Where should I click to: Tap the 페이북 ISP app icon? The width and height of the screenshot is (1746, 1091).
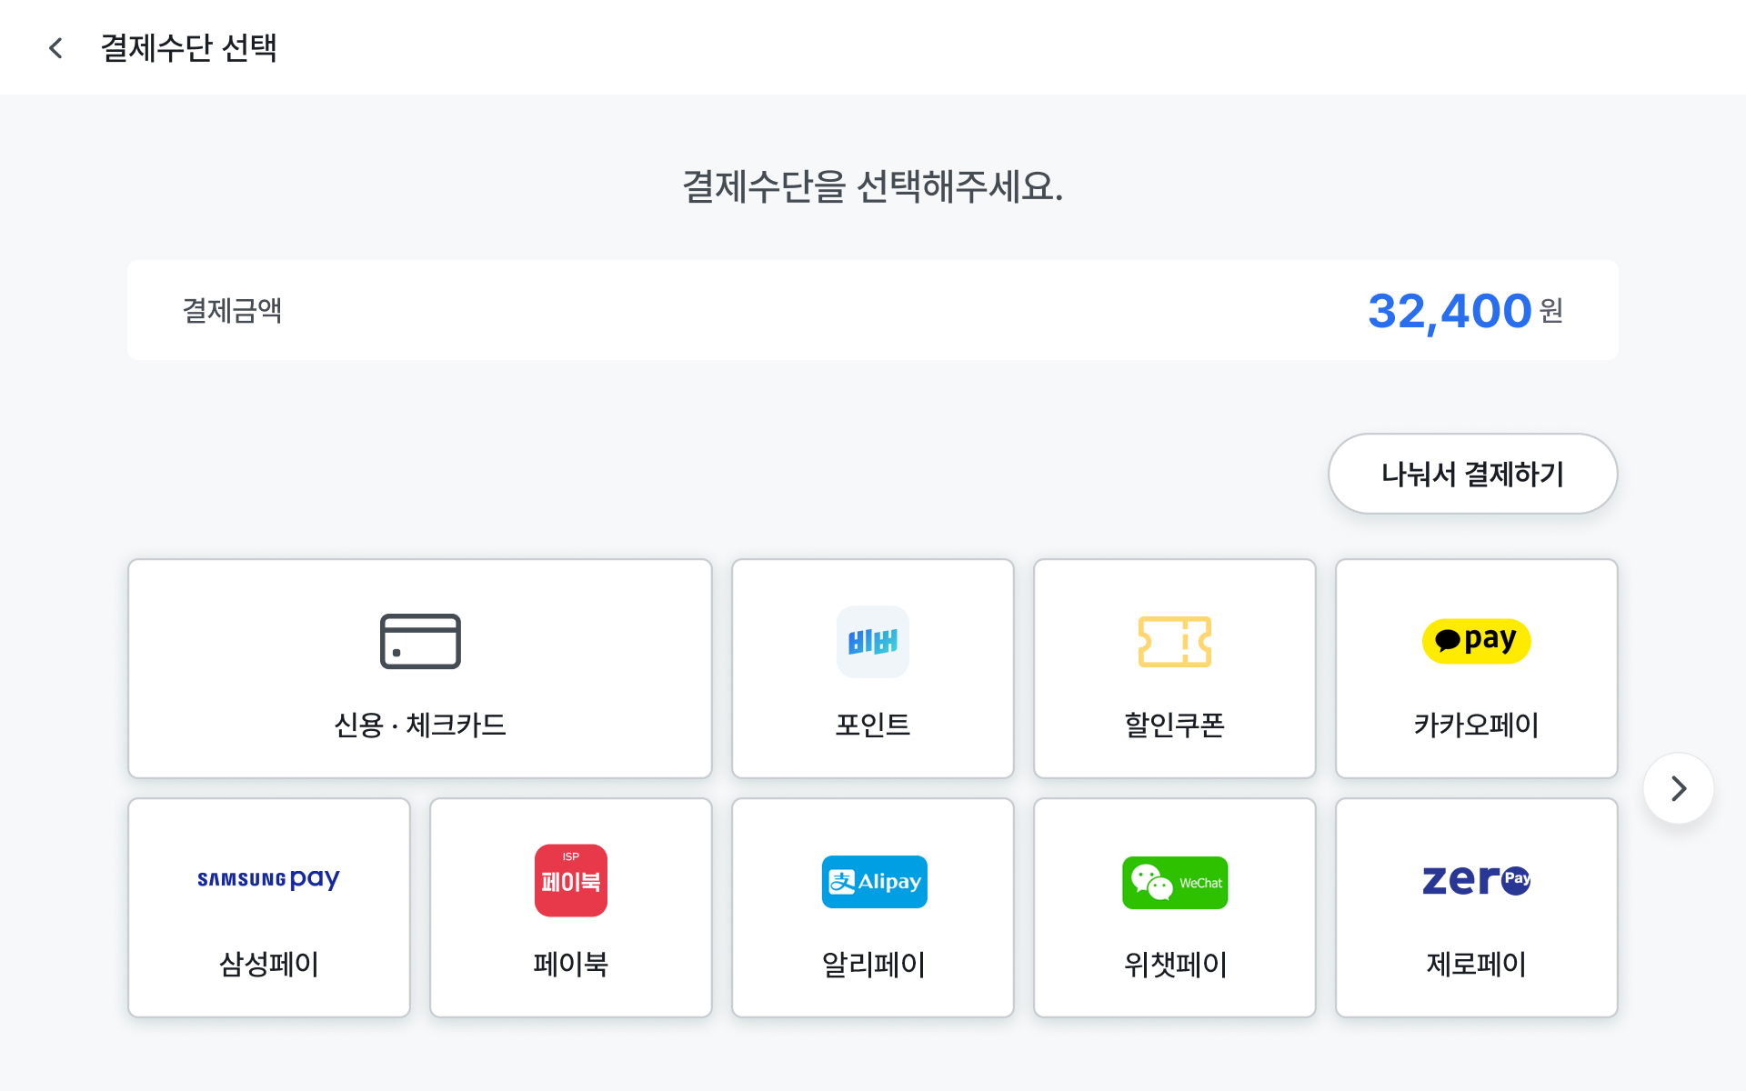pos(570,879)
